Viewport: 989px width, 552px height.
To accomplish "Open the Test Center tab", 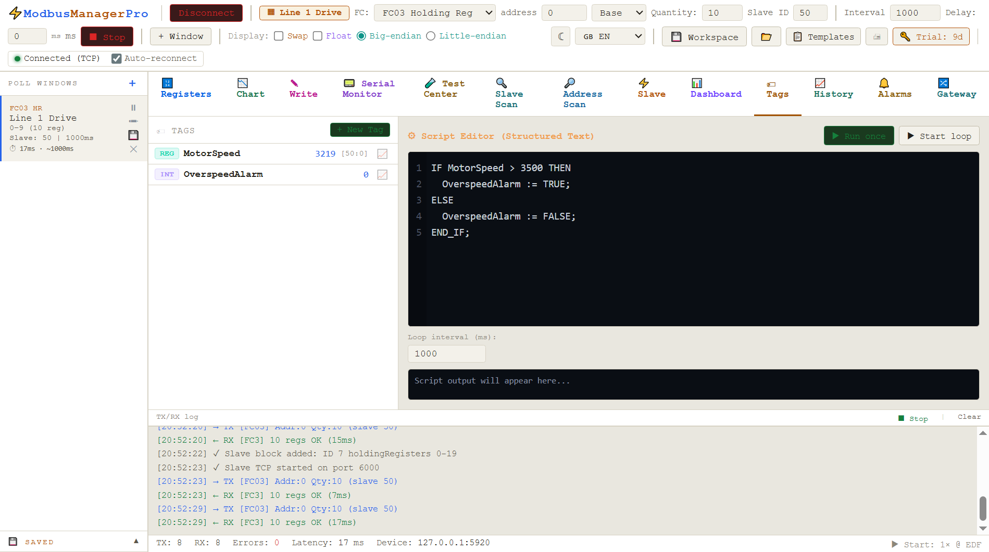I will (x=444, y=88).
